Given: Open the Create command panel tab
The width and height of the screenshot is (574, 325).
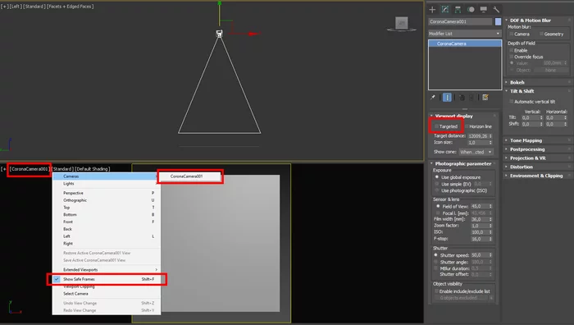Looking at the screenshot, I should coord(432,10).
